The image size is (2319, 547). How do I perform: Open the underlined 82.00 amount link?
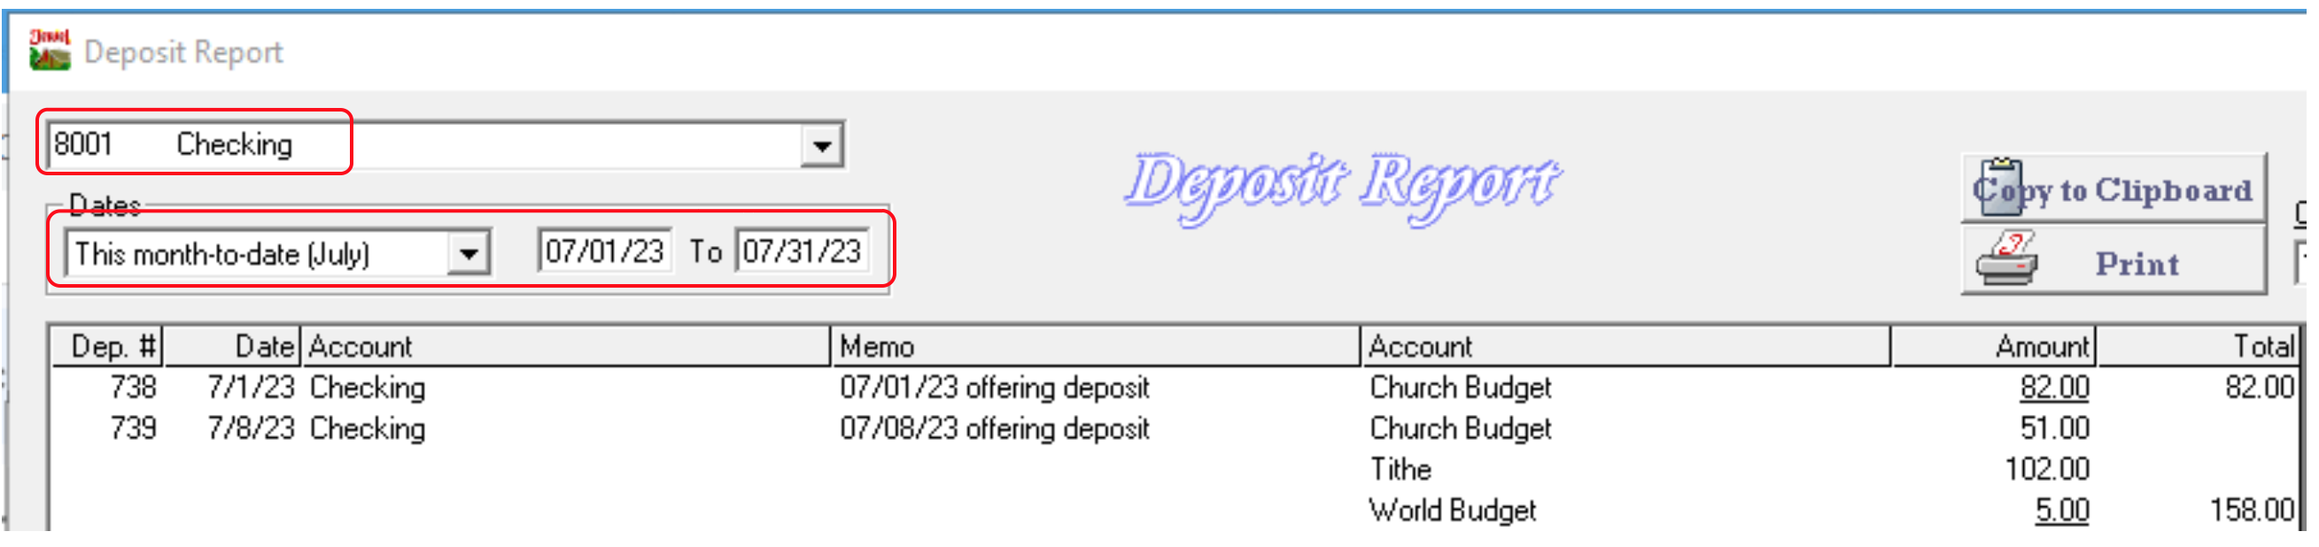(2053, 388)
